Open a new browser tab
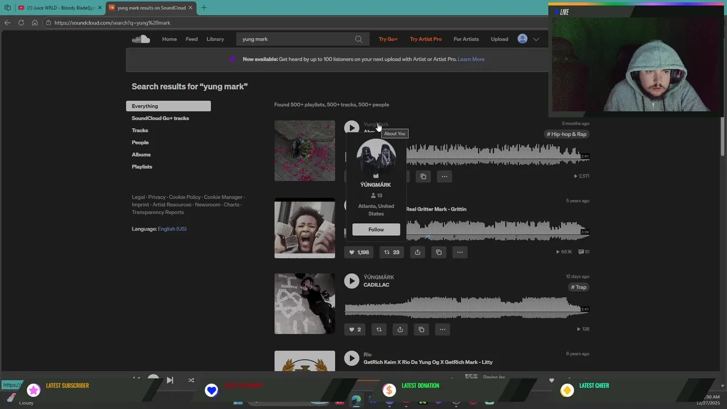The image size is (727, 409). tap(204, 7)
